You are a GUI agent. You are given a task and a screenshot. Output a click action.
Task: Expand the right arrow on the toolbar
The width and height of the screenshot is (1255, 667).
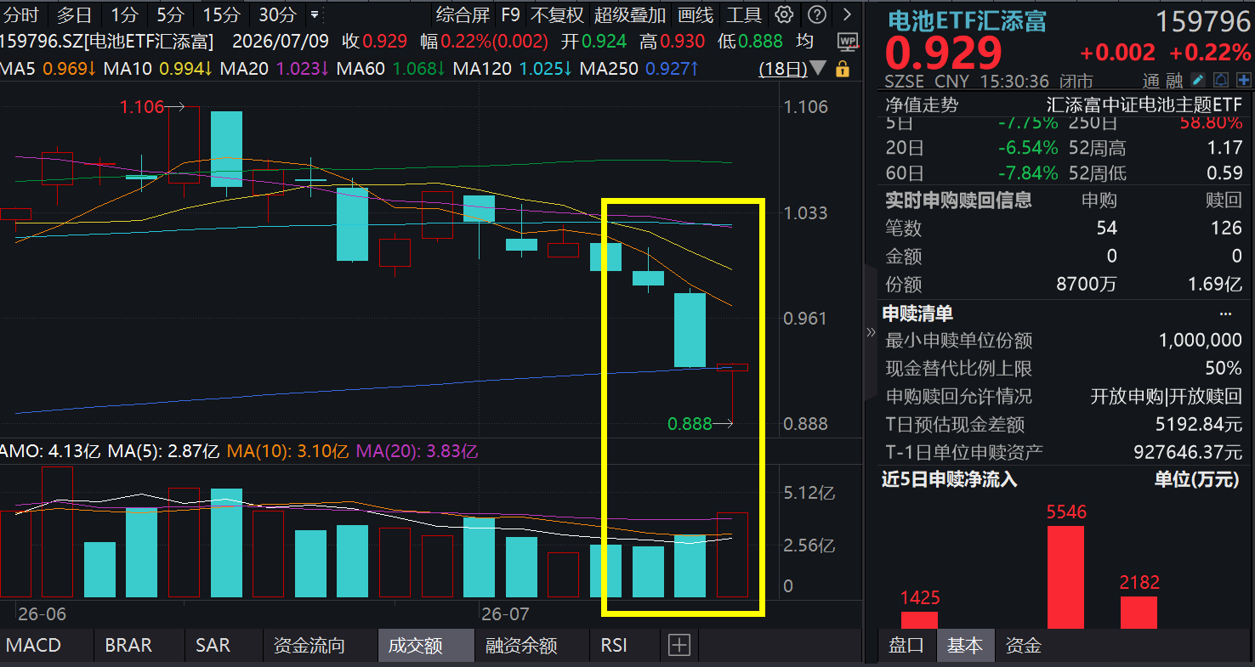pos(847,14)
